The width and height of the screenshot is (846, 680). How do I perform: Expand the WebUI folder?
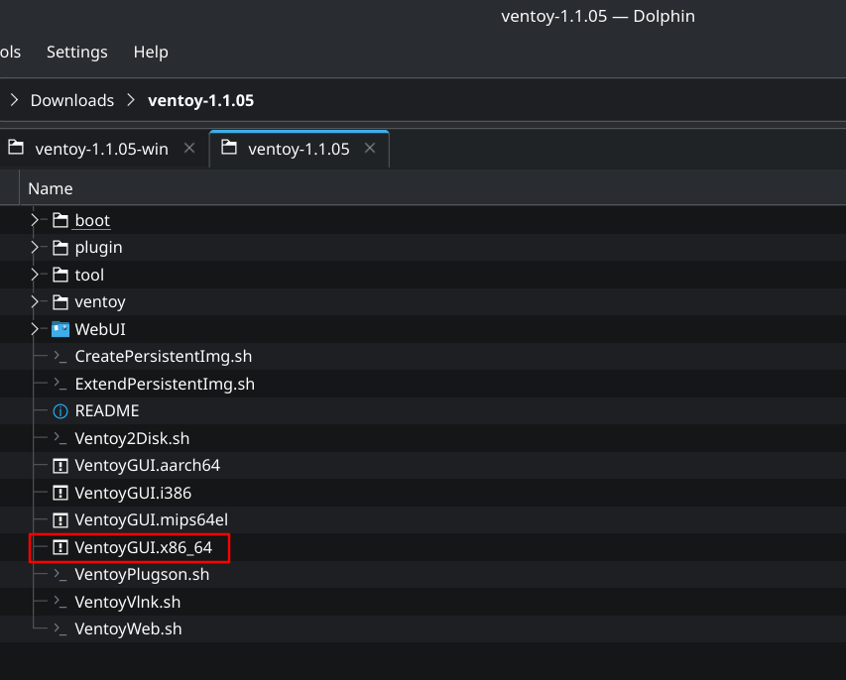35,329
